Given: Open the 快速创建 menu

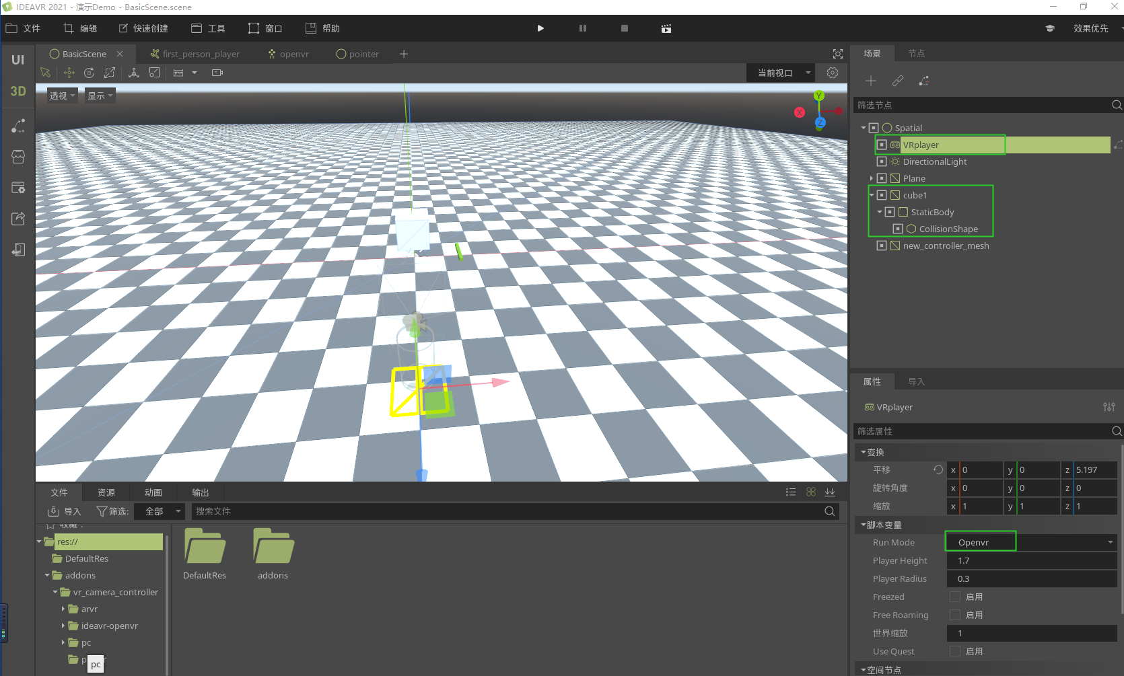Looking at the screenshot, I should coord(143,28).
